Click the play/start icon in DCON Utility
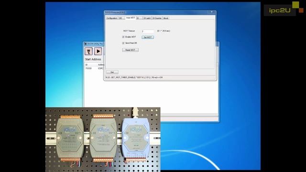The image size is (306, 172). coord(98,51)
